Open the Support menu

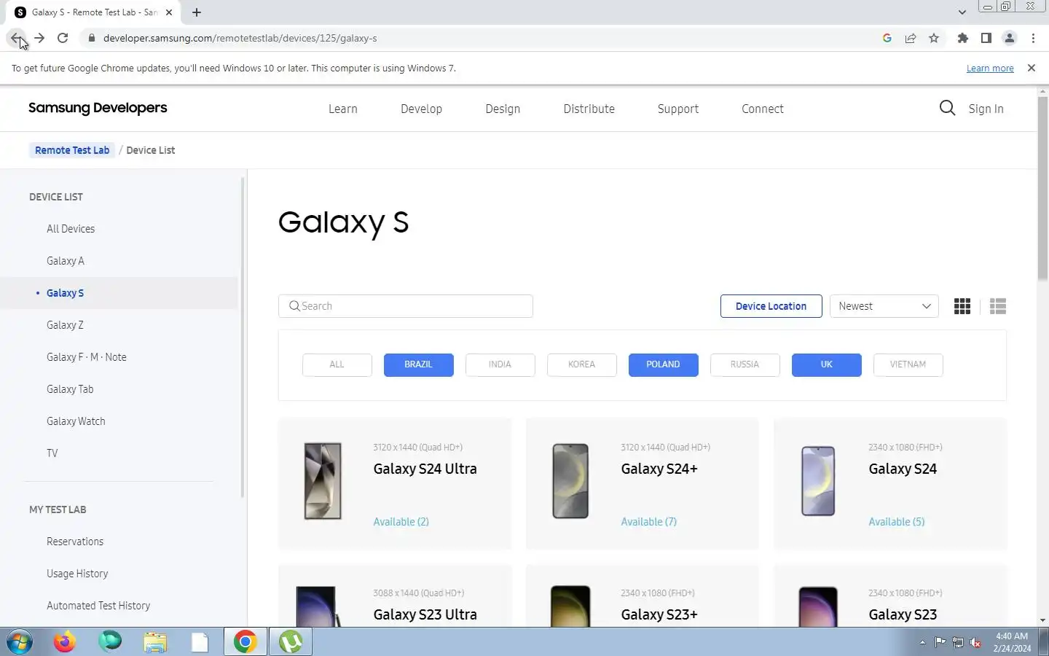(677, 109)
